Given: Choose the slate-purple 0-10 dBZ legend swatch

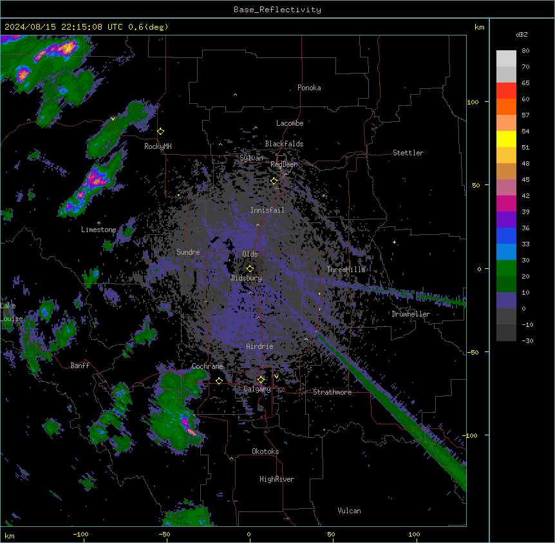Looking at the screenshot, I should 506,301.
